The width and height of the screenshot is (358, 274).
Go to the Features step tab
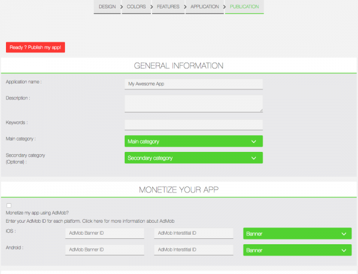pos(168,7)
